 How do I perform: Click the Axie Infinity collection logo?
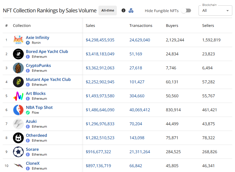point(18,40)
